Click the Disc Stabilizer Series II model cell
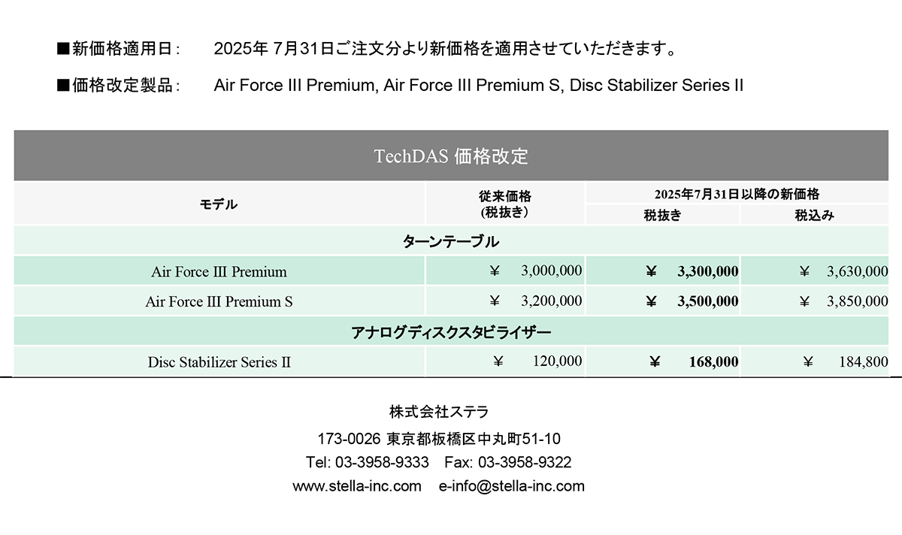The height and width of the screenshot is (535, 902). (219, 361)
